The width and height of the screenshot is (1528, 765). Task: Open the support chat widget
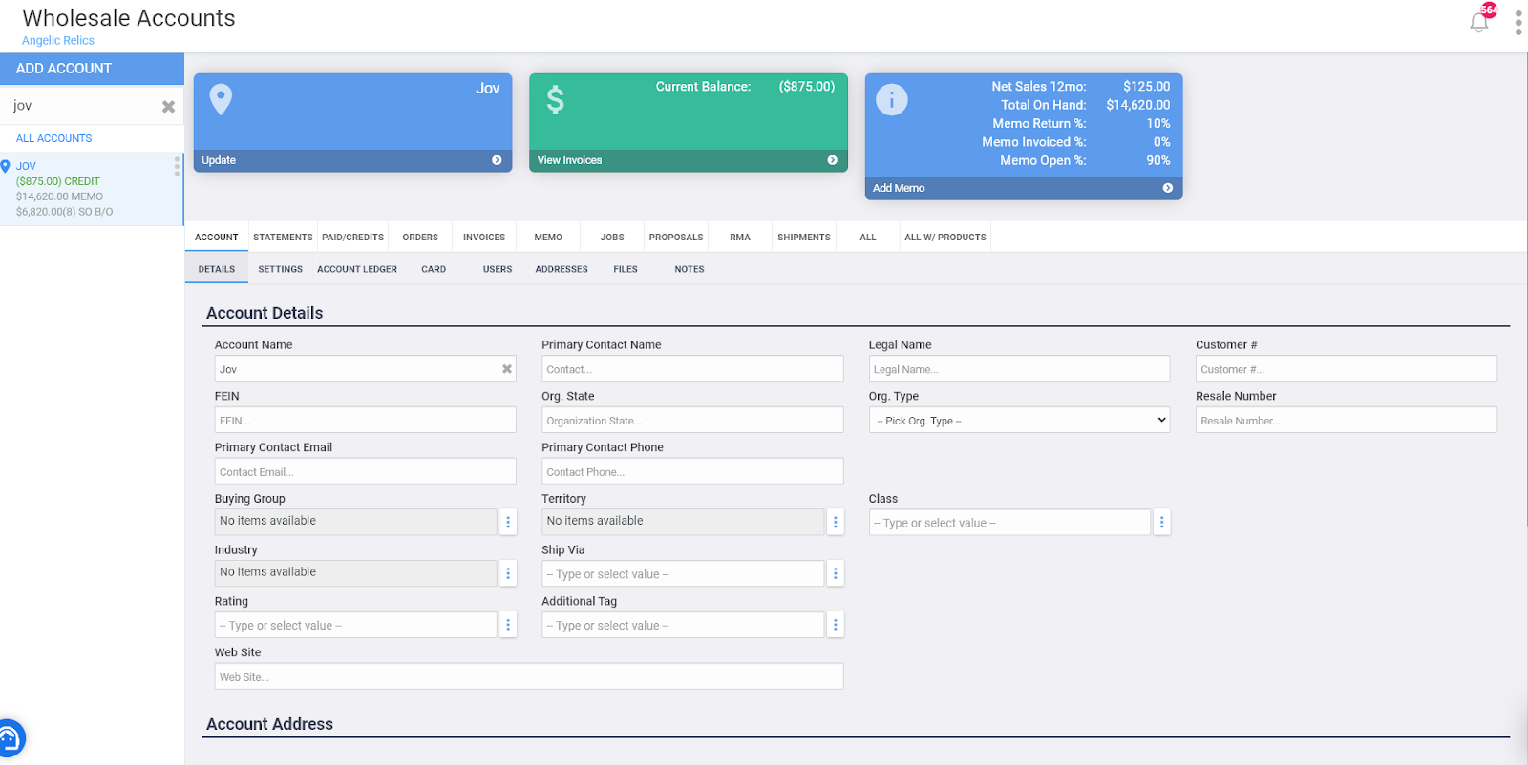pyautogui.click(x=10, y=738)
